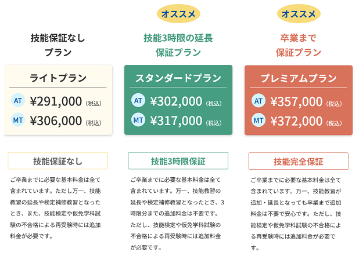Image resolution: width=359 pixels, height=256 pixels.
Task: Select the ライトプラン card title
Action: 58,78
